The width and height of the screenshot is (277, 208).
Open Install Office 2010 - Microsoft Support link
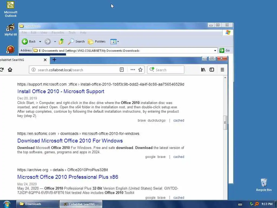pos(61,92)
